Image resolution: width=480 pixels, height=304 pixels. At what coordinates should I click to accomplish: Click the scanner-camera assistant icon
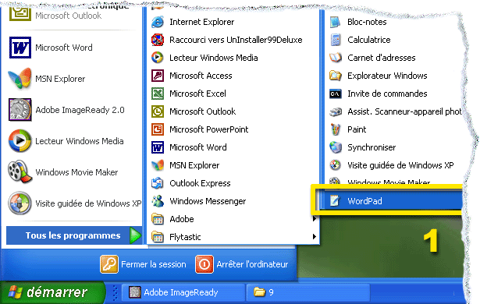click(335, 111)
